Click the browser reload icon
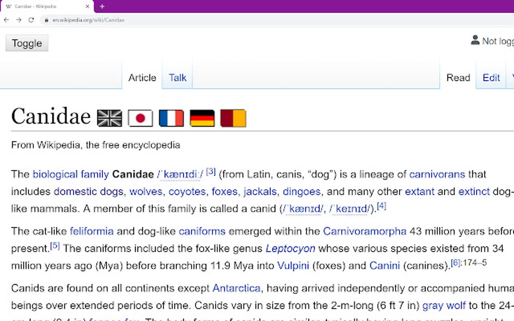This screenshot has height=321, width=514. tap(31, 20)
